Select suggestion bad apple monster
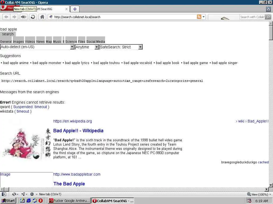Image resolution: width=273 pixels, height=204 pixels. (47, 63)
